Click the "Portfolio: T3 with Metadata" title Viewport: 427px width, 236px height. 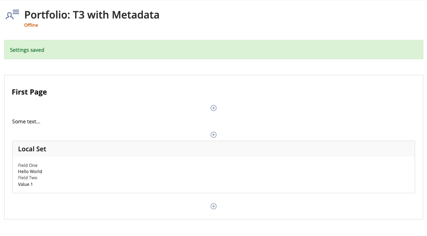(92, 15)
